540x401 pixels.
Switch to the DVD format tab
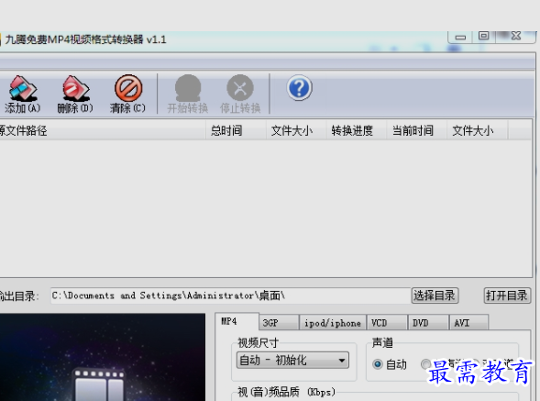[428, 323]
